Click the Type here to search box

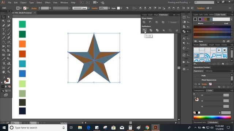click(37, 128)
